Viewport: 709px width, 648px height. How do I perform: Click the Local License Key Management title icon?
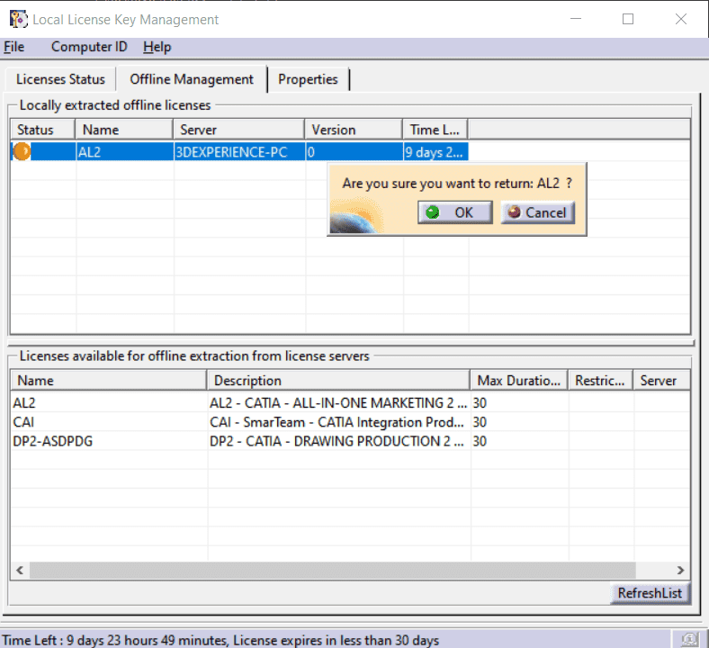(x=19, y=20)
